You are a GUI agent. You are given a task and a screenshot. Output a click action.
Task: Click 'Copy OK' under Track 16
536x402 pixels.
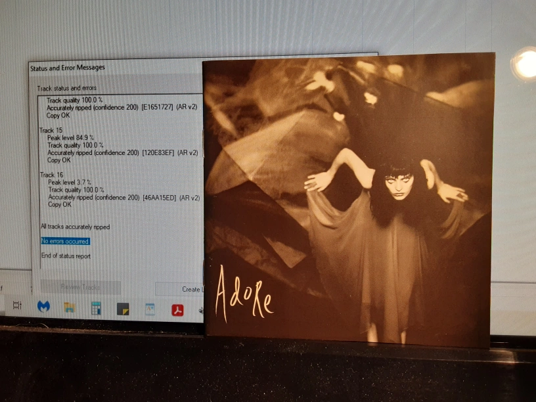[x=60, y=204]
